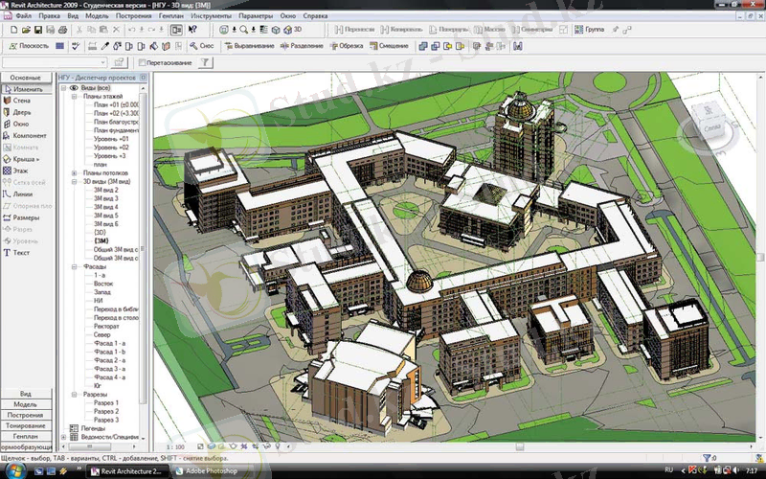Screen dimensions: 766x479
Task: Click the Основные design bar button
Action: pos(27,76)
